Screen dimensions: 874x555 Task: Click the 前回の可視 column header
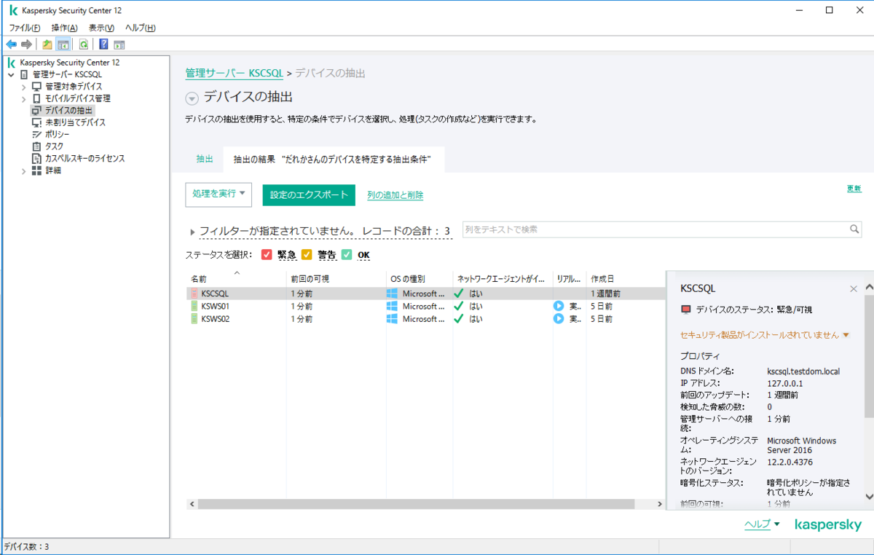(x=310, y=279)
